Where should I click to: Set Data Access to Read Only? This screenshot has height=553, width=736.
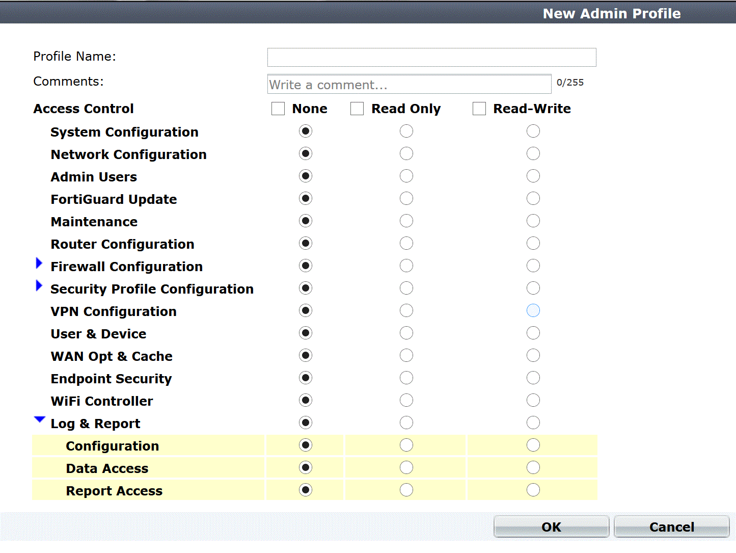point(406,468)
